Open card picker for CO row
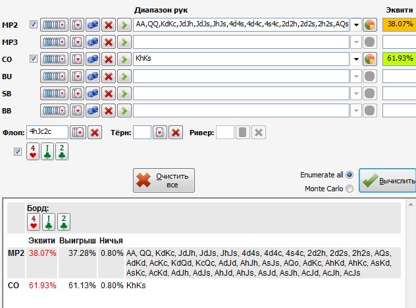Image resolution: width=416 pixels, height=308 pixels. (x=77, y=59)
